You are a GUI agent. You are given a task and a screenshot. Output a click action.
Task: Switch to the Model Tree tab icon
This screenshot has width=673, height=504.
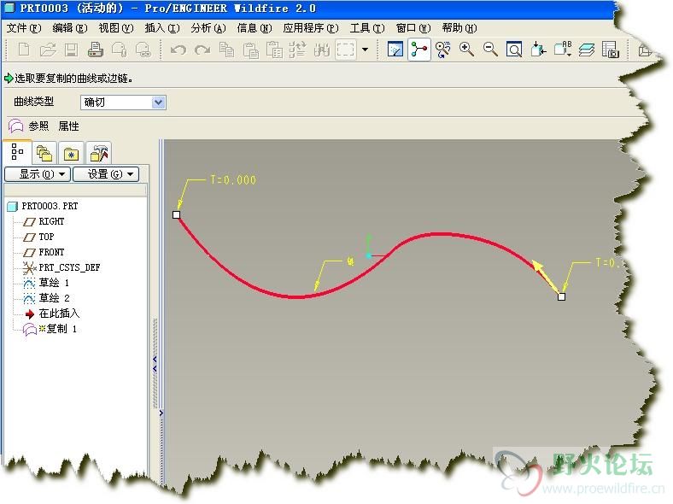pyautogui.click(x=18, y=152)
